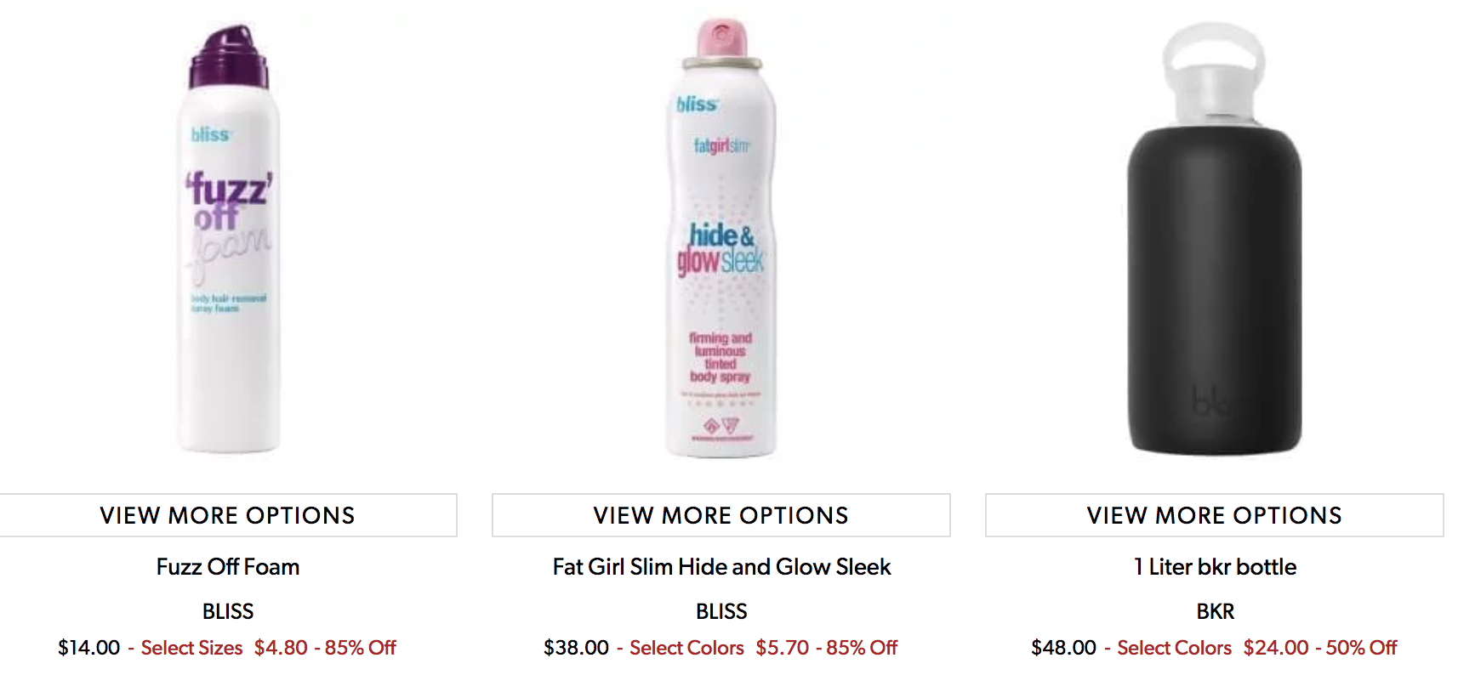
Task: Click the BKR brand name
Action: pos(1215,611)
